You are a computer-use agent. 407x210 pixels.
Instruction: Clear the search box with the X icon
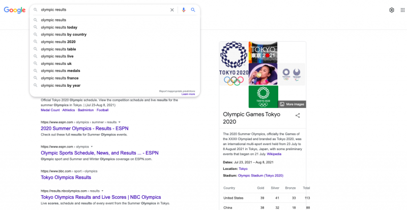point(172,10)
